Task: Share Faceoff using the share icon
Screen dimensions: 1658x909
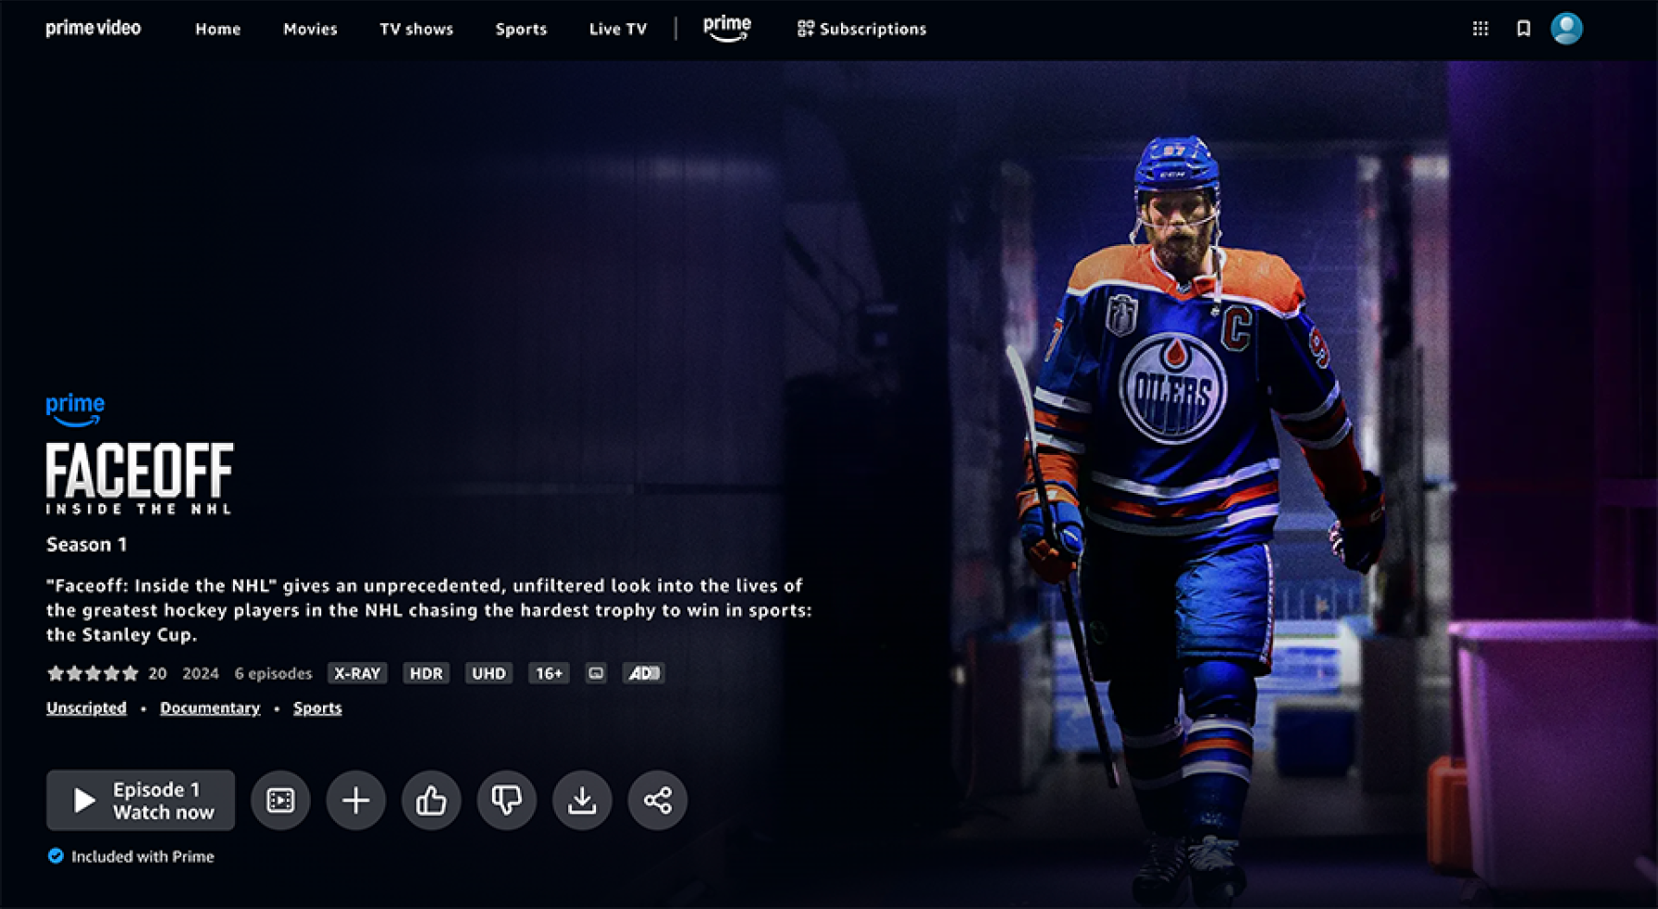Action: click(x=658, y=800)
